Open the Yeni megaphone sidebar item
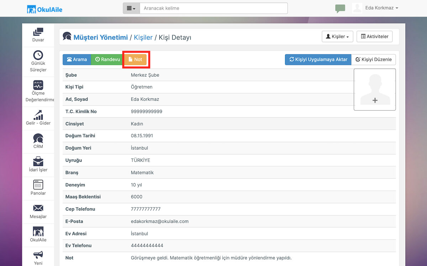427x266 pixels. [x=38, y=258]
